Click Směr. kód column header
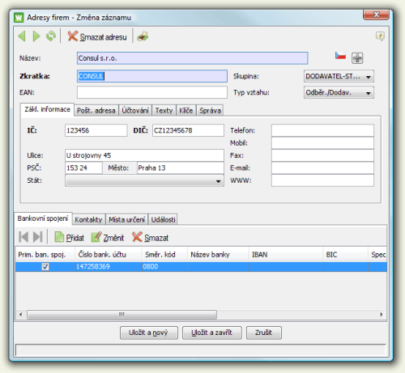This screenshot has width=405, height=373. point(164,255)
